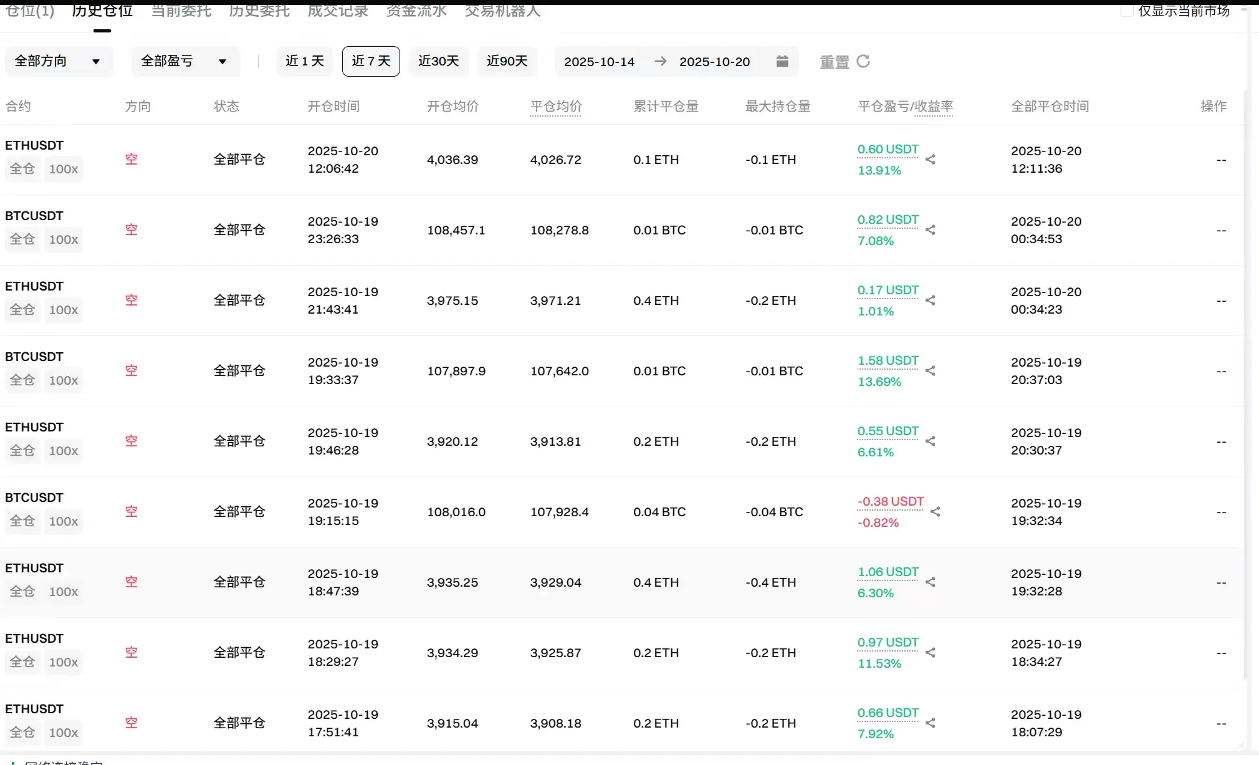
Task: Share the 0.17 USDT ETHUSDT trade
Action: [931, 301]
